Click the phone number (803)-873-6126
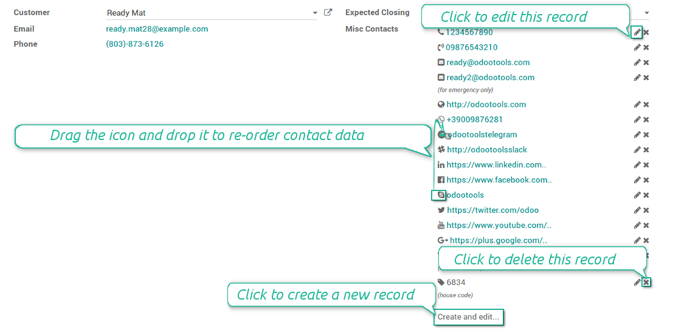Image resolution: width=687 pixels, height=336 pixels. click(134, 44)
